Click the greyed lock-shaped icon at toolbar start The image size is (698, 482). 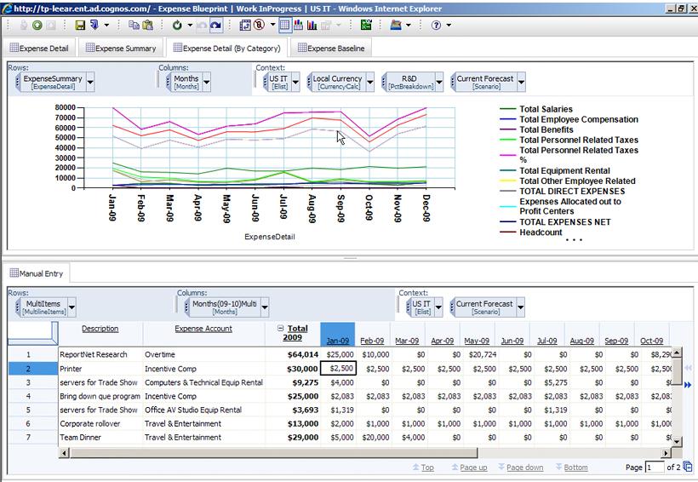[24, 26]
